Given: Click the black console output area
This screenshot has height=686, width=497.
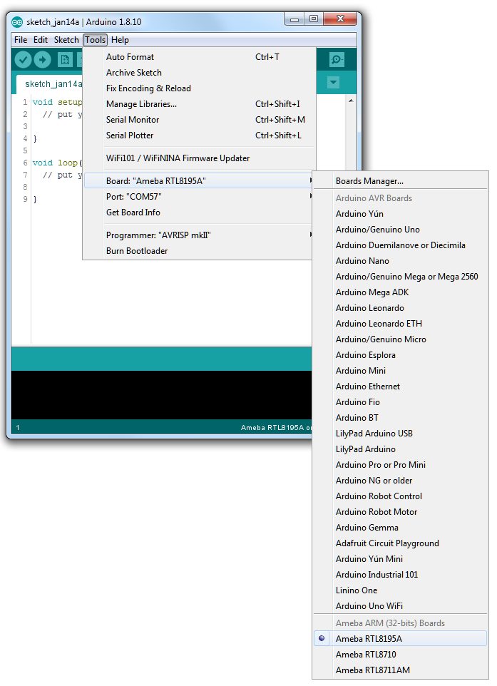Looking at the screenshot, I should [x=161, y=394].
